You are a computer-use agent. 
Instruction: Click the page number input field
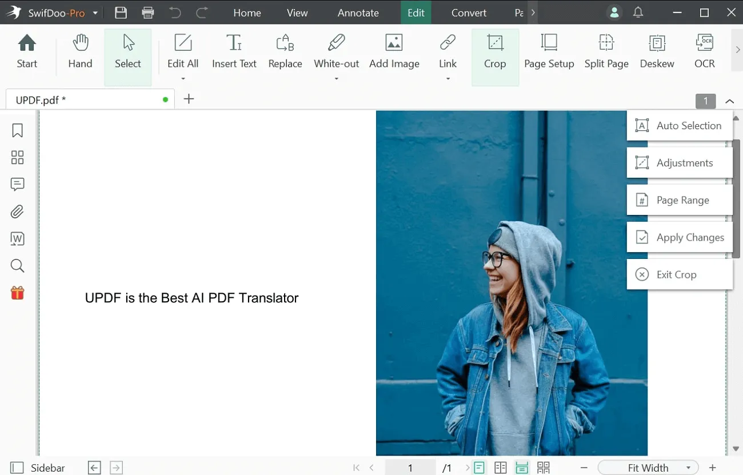[410, 468]
